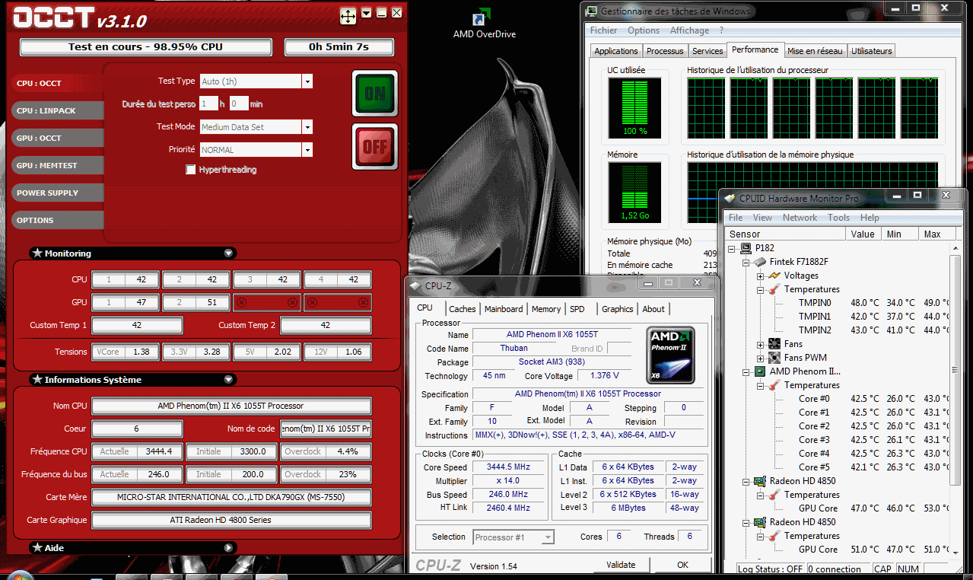Switch to the Processus tab in Task Manager
Image resolution: width=973 pixels, height=580 pixels.
(664, 51)
